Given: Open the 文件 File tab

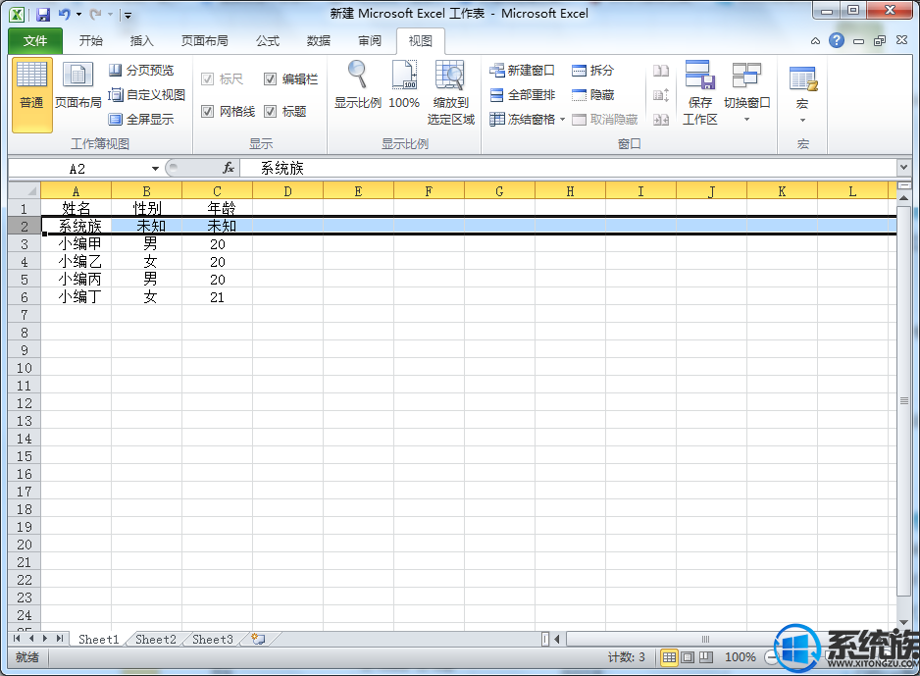Looking at the screenshot, I should tap(35, 41).
